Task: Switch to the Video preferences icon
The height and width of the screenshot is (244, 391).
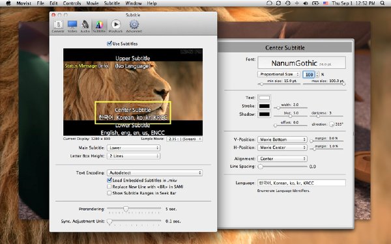Action: click(72, 27)
